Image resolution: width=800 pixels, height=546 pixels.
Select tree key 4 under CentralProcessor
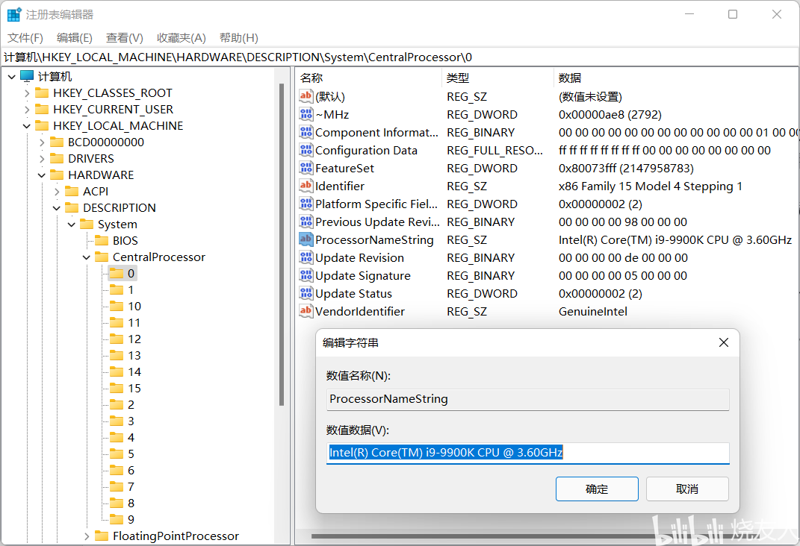point(131,437)
